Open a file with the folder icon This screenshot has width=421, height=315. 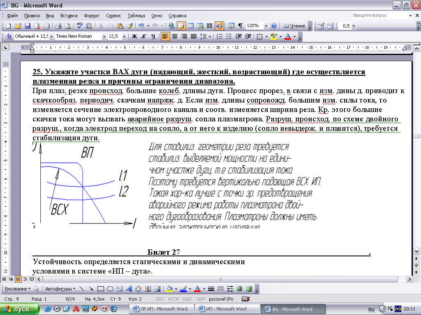coord(18,26)
